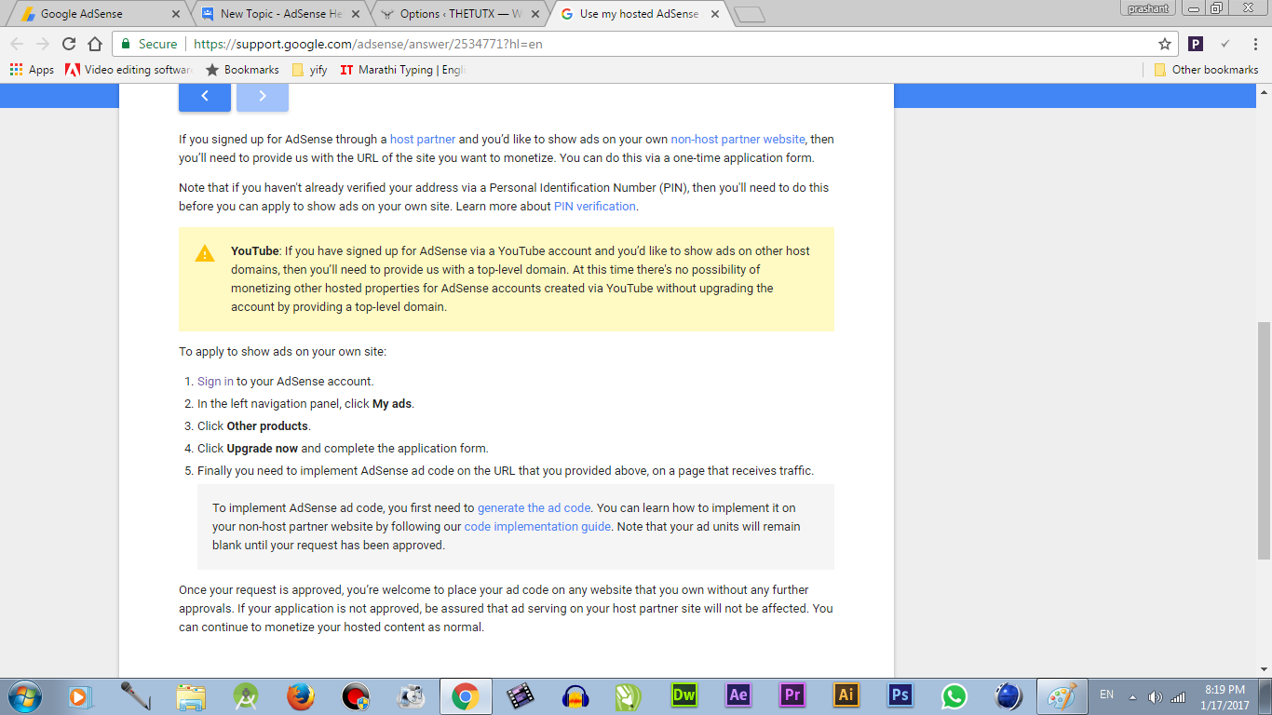Open the generate the ad code link
This screenshot has height=715, width=1272.
tap(535, 508)
